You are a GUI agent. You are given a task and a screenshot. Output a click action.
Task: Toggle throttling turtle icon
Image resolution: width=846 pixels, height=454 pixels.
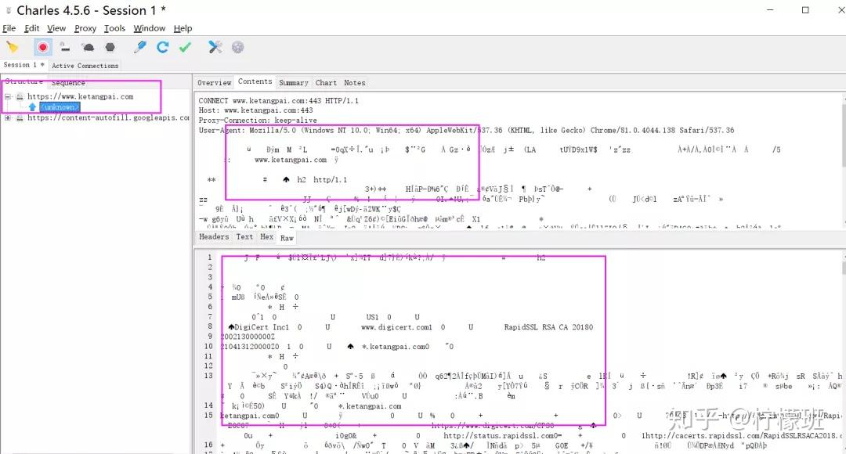click(88, 48)
